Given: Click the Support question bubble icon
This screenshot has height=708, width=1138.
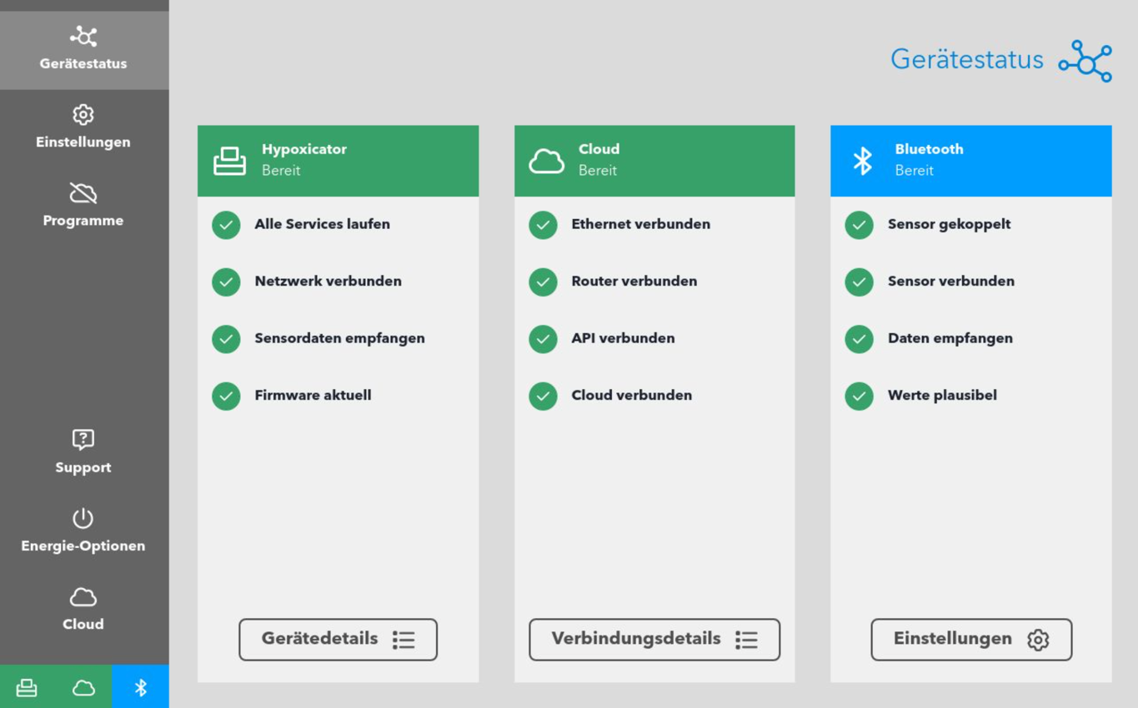Looking at the screenshot, I should click(83, 440).
